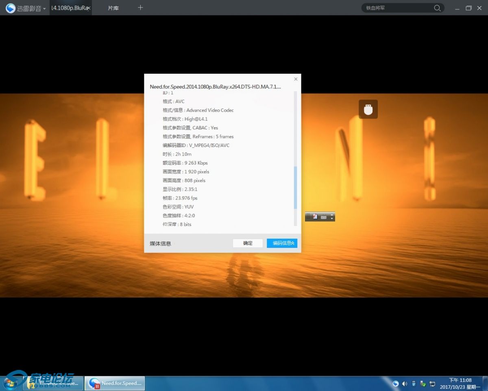Click the security shield tray icon
This screenshot has width=488, height=391.
[423, 384]
